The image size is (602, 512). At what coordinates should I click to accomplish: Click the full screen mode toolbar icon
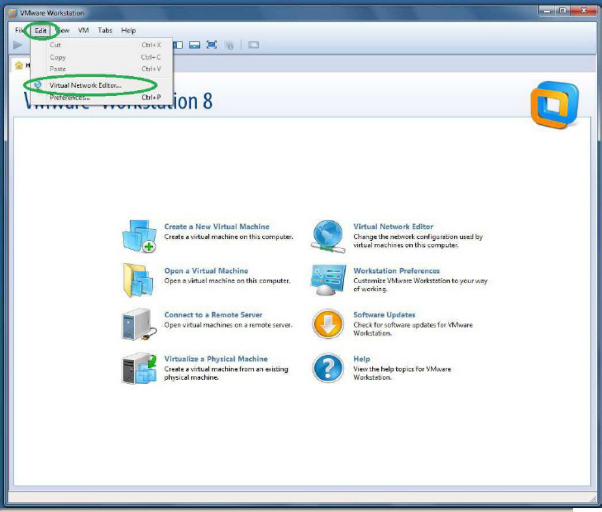212,45
